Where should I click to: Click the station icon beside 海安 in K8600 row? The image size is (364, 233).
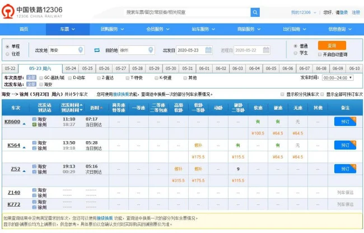pyautogui.click(x=34, y=119)
